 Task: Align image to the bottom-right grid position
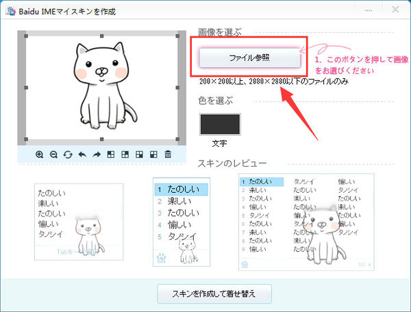point(139,154)
